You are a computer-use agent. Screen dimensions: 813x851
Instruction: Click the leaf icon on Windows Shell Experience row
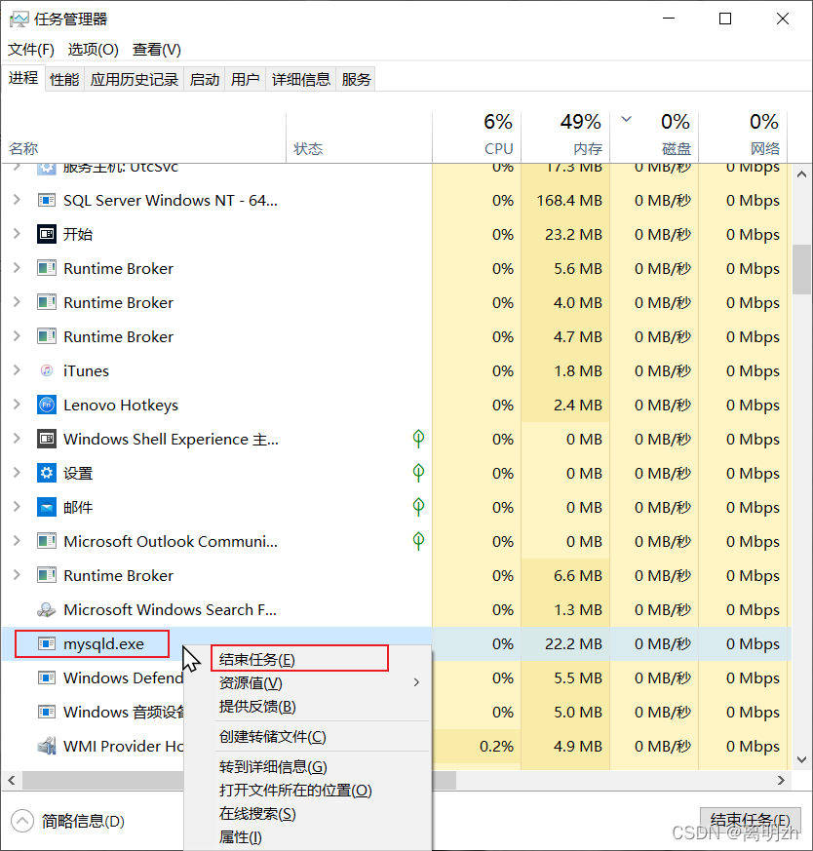click(x=418, y=439)
